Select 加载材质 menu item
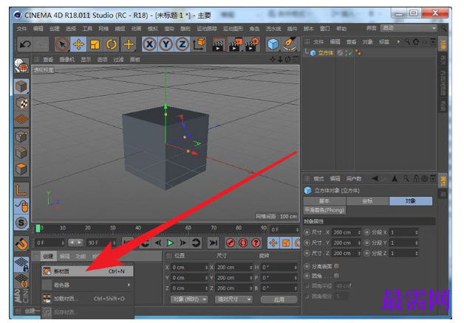 click(88, 299)
